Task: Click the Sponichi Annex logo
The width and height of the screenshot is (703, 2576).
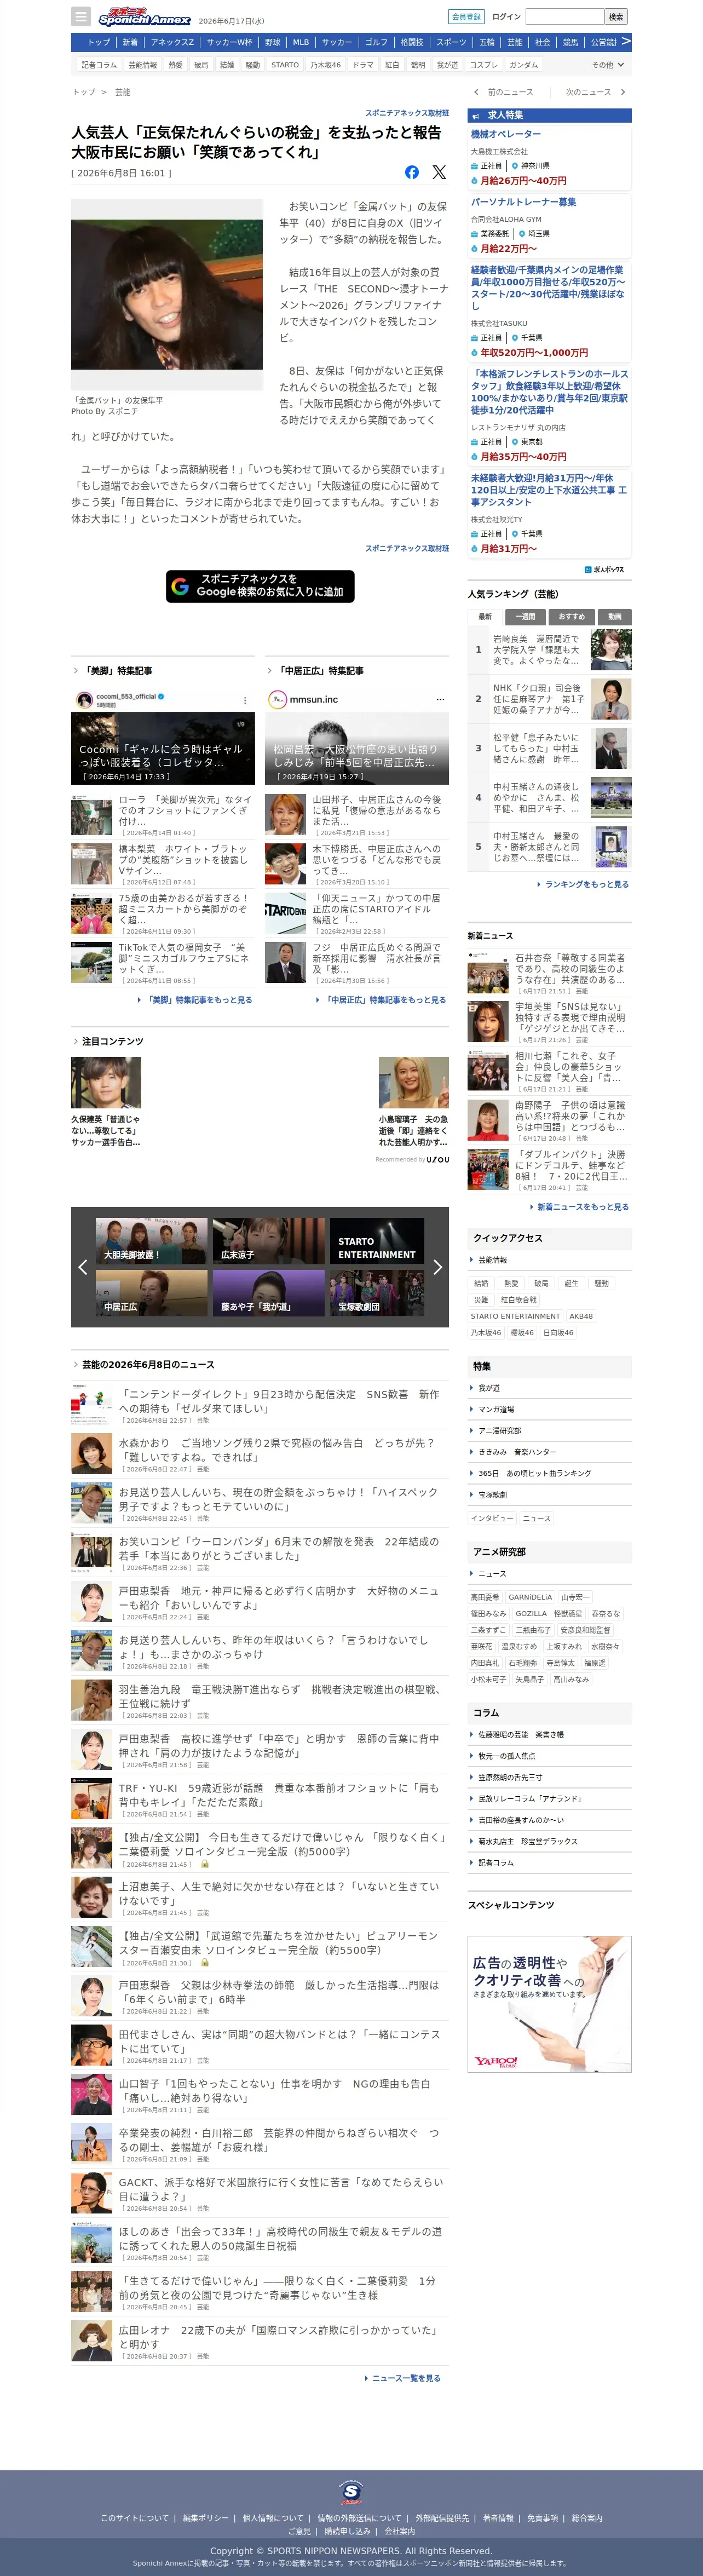Action: [x=144, y=17]
